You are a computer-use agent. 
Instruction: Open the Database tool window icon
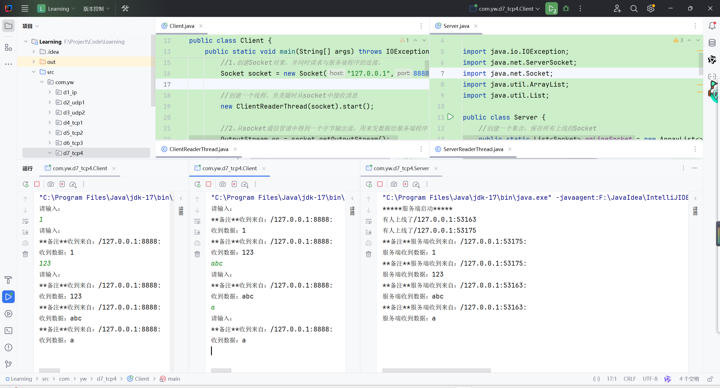point(712,43)
